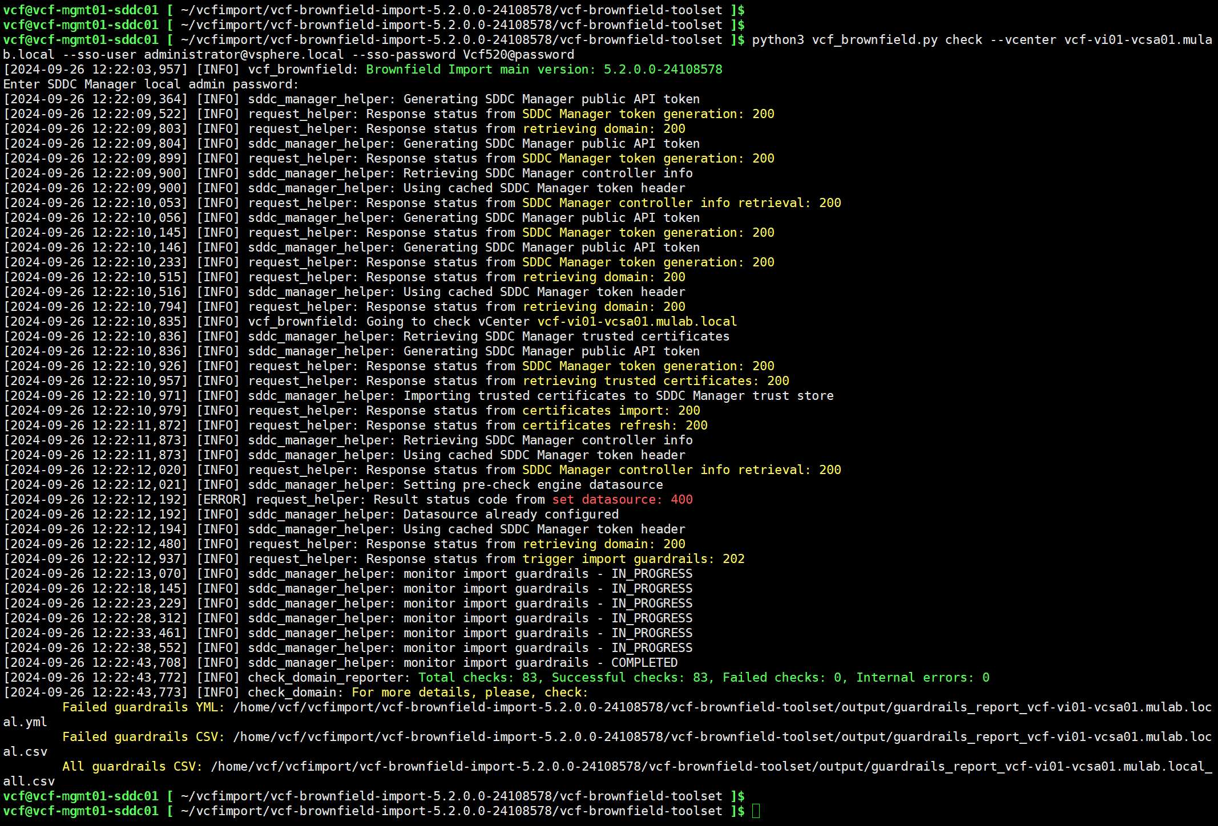Screen dimensions: 1218x826
Task: Click the [ERROR] tag in the log
Action: click(x=221, y=500)
